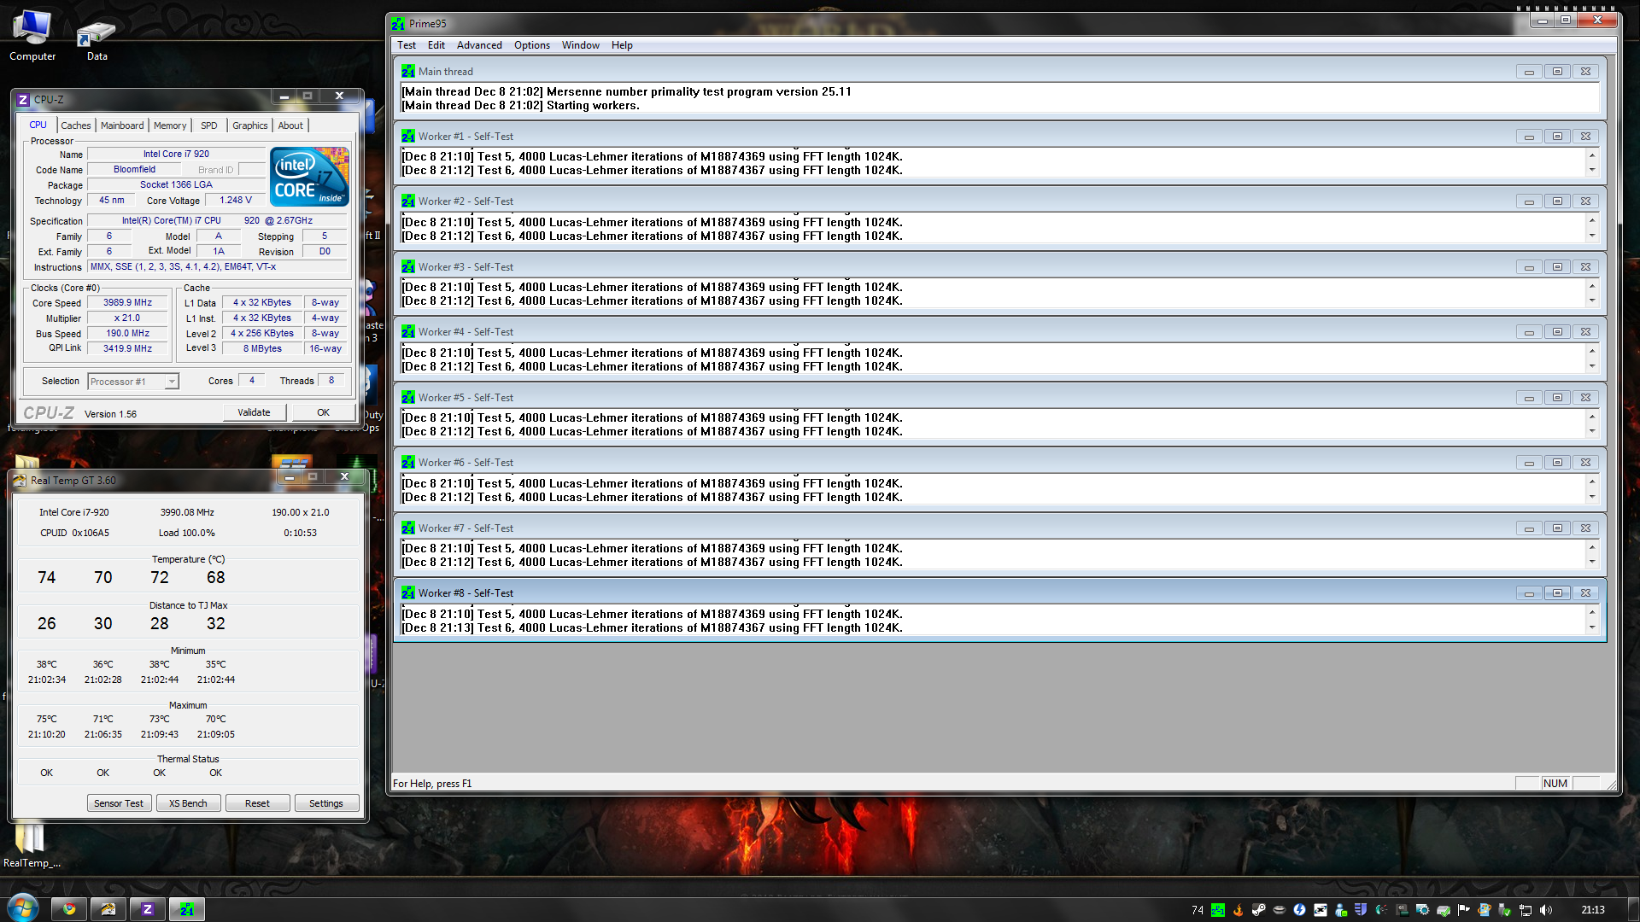The image size is (1640, 922).
Task: Click the Core Voltage value 1.248 V
Action: point(235,201)
